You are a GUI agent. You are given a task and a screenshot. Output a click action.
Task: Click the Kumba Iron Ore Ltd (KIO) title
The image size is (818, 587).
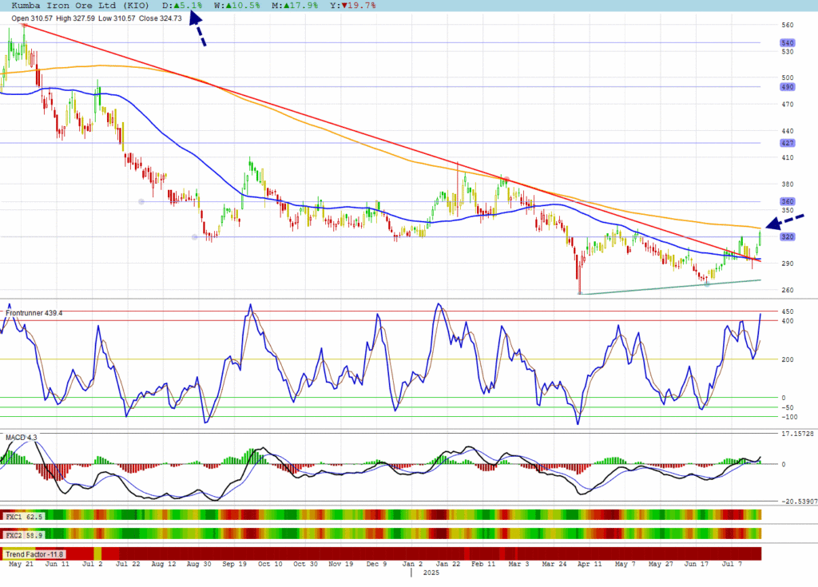point(80,6)
